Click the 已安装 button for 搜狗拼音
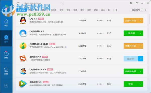 [x=131, y=59]
